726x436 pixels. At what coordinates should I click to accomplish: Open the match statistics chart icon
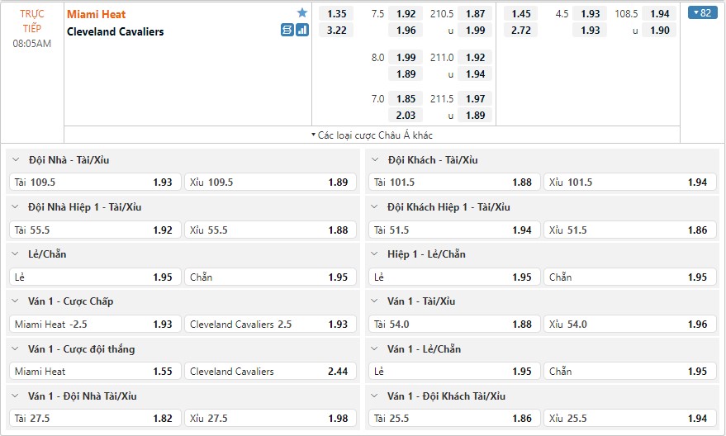(x=302, y=30)
